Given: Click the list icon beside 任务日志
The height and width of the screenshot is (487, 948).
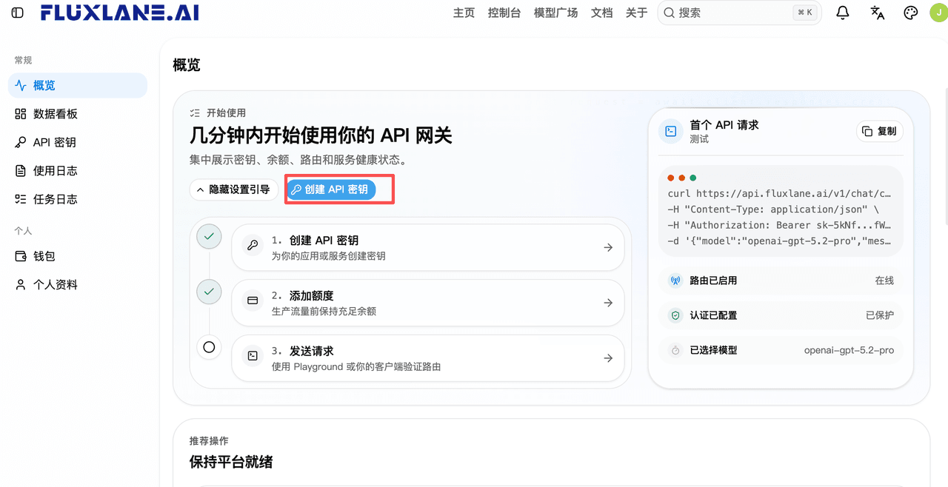Looking at the screenshot, I should click(21, 199).
